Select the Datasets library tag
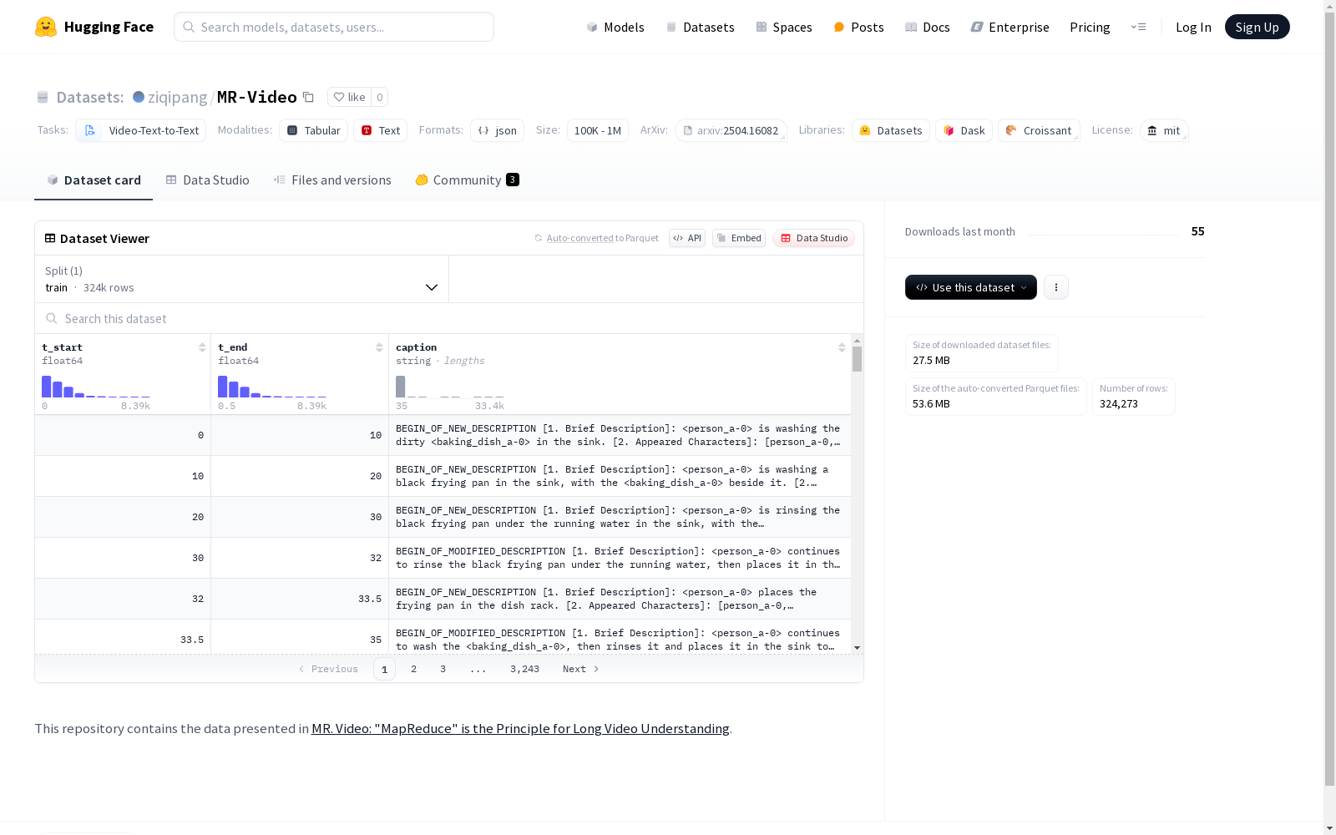The image size is (1336, 835). coord(890,130)
